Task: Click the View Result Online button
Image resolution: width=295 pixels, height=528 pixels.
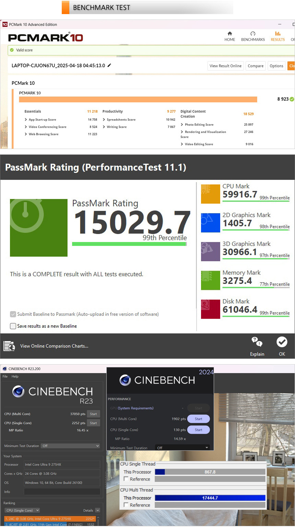Action: click(225, 66)
